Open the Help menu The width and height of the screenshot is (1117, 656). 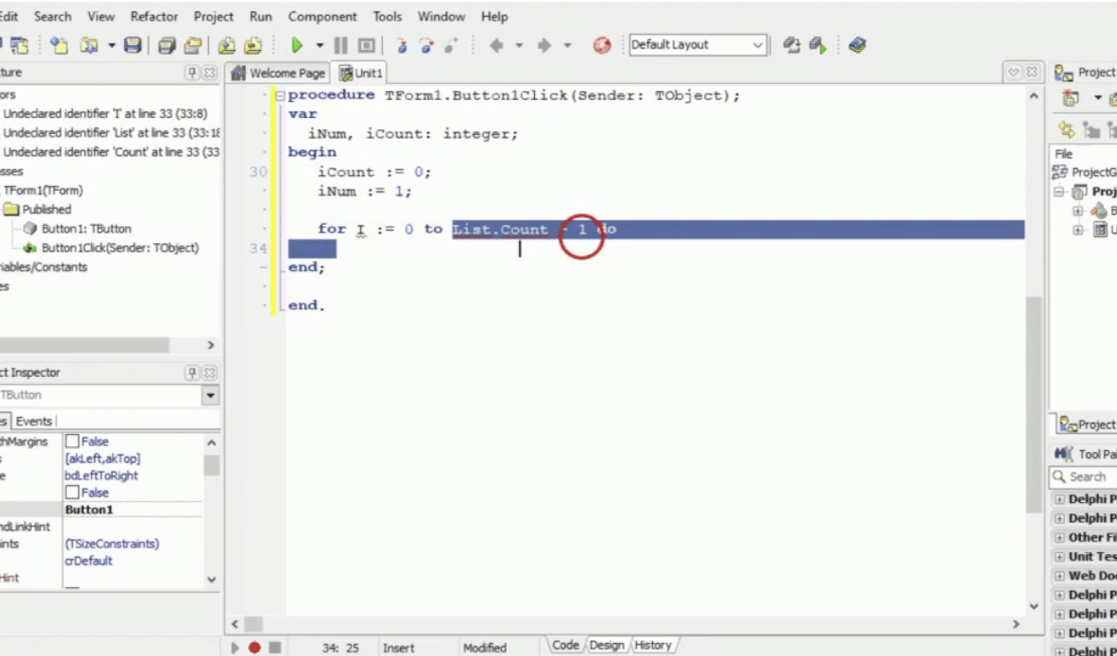click(x=494, y=16)
